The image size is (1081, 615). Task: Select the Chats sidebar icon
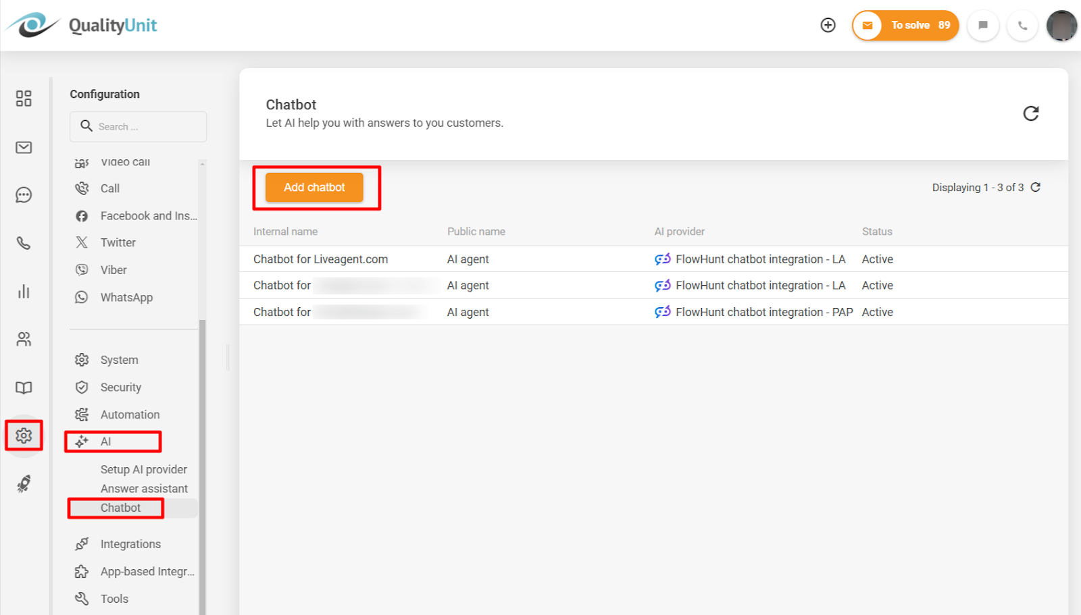pos(24,194)
